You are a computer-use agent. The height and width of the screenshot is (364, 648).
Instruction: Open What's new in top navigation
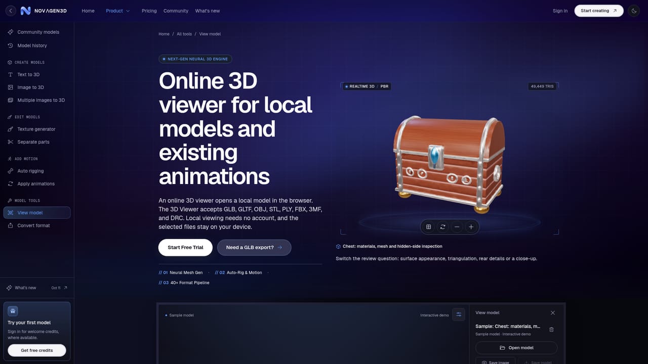click(x=208, y=11)
